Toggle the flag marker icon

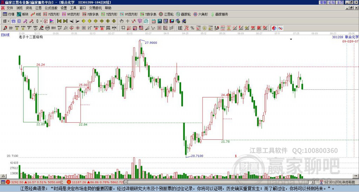pyautogui.click(x=52, y=21)
